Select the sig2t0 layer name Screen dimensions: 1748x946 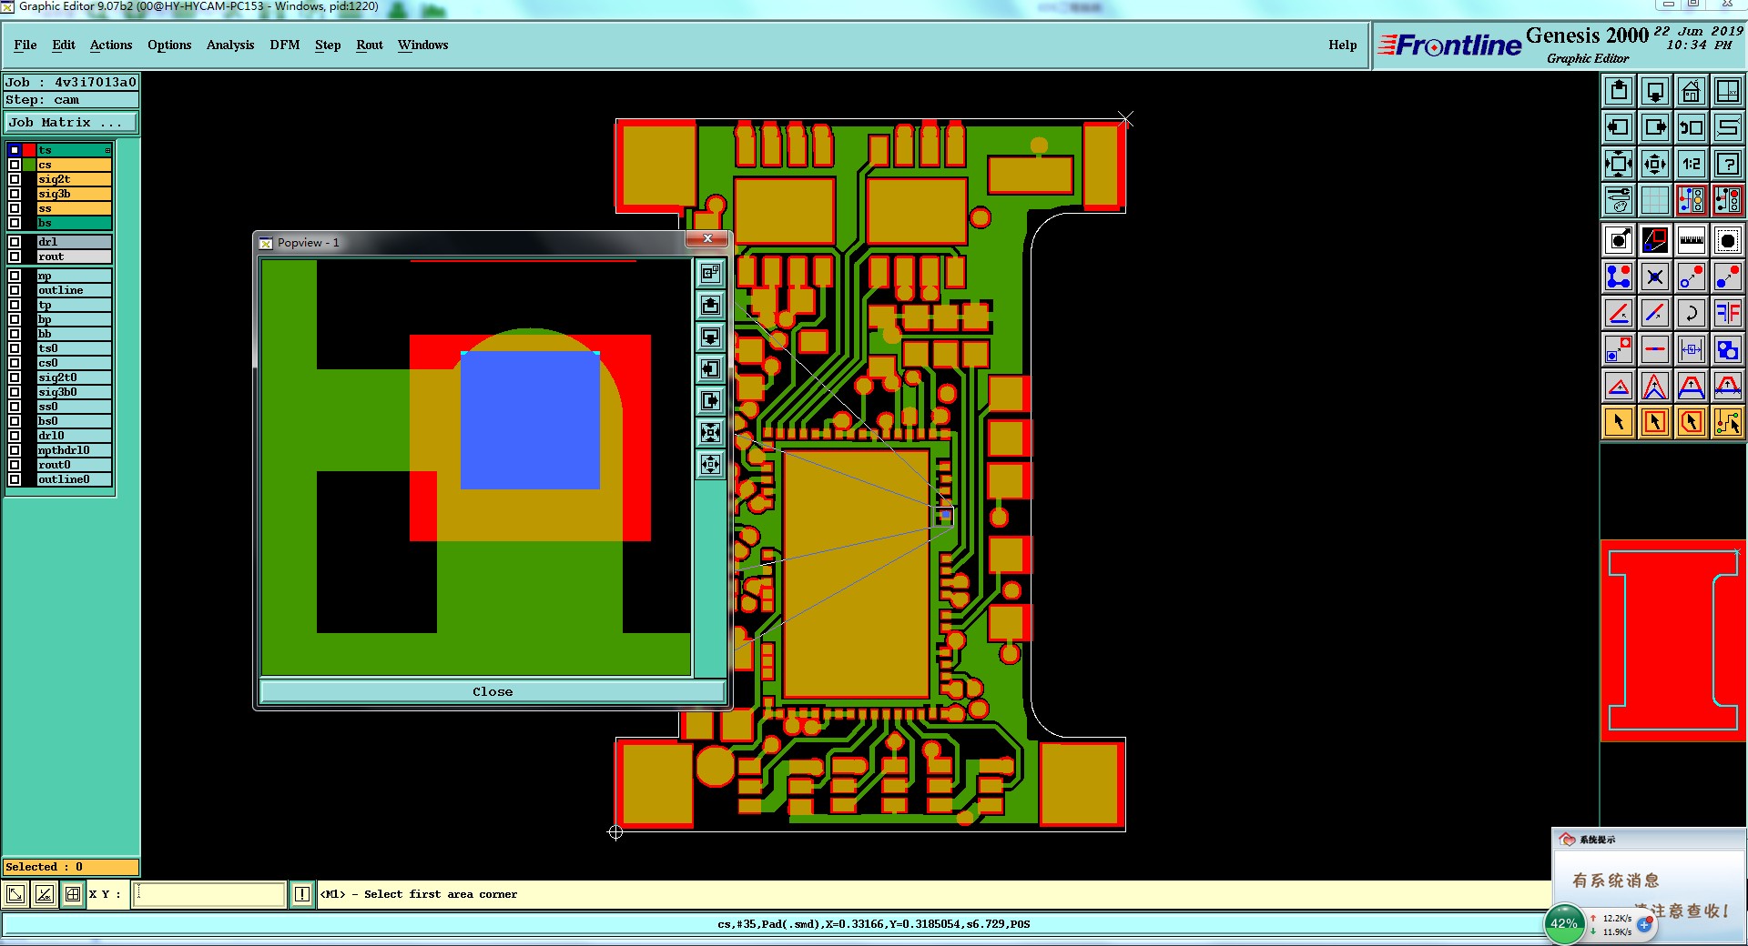tap(75, 377)
